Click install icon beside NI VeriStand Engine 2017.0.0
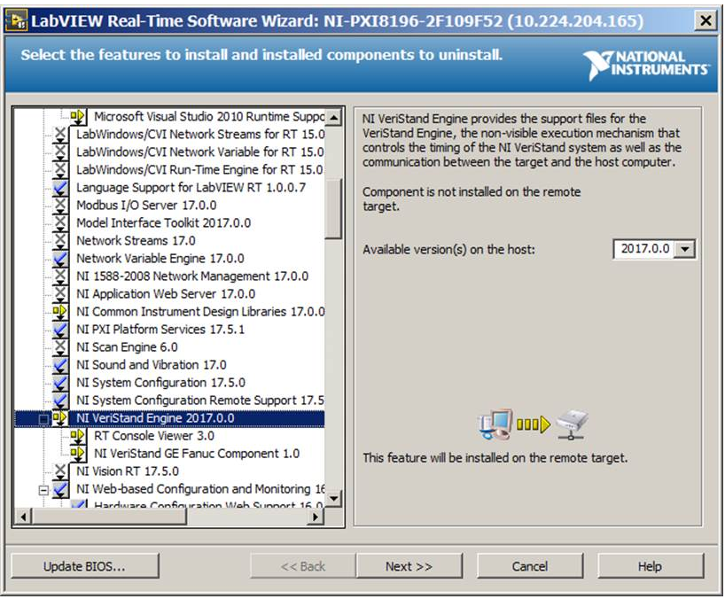The width and height of the screenshot is (725, 599). (x=60, y=418)
